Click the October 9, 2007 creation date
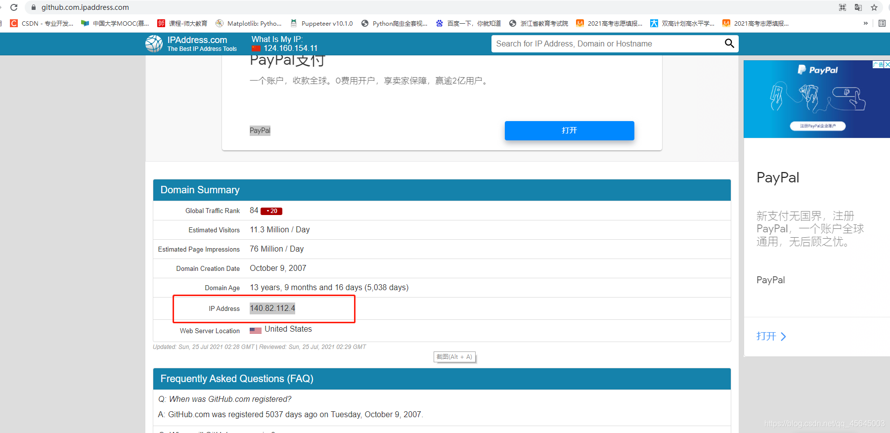Screen dimensions: 890x433 [x=278, y=268]
